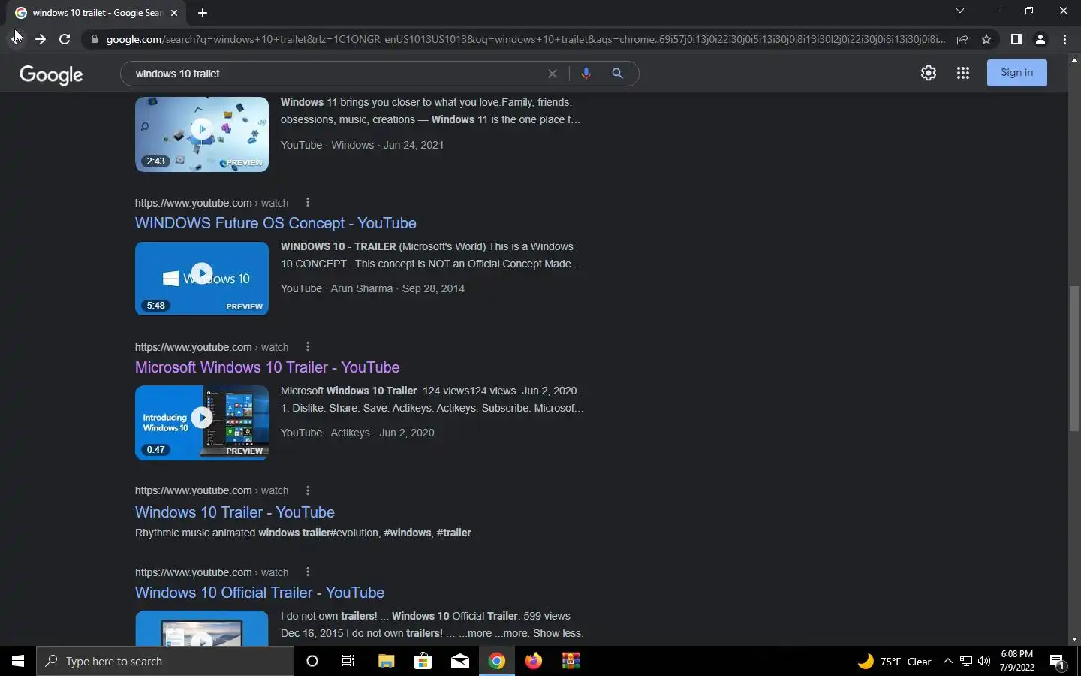Open the lock site information icon
This screenshot has width=1081, height=676.
[x=94, y=39]
